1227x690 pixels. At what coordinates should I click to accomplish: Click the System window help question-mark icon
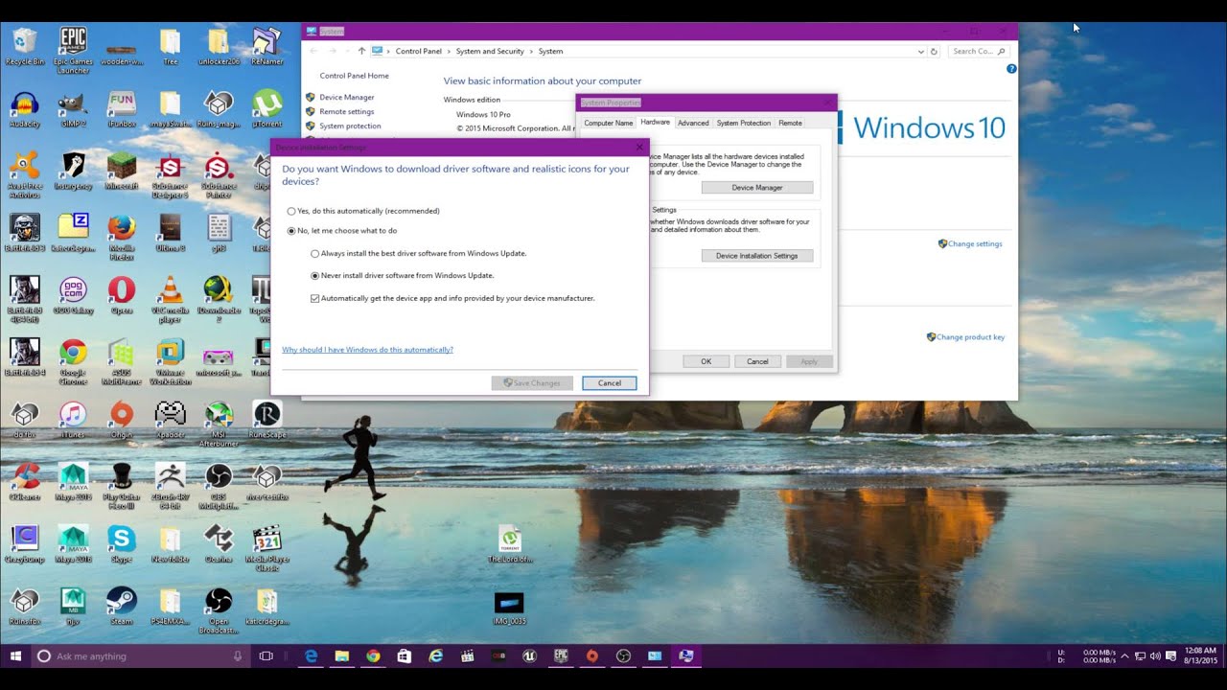1011,69
